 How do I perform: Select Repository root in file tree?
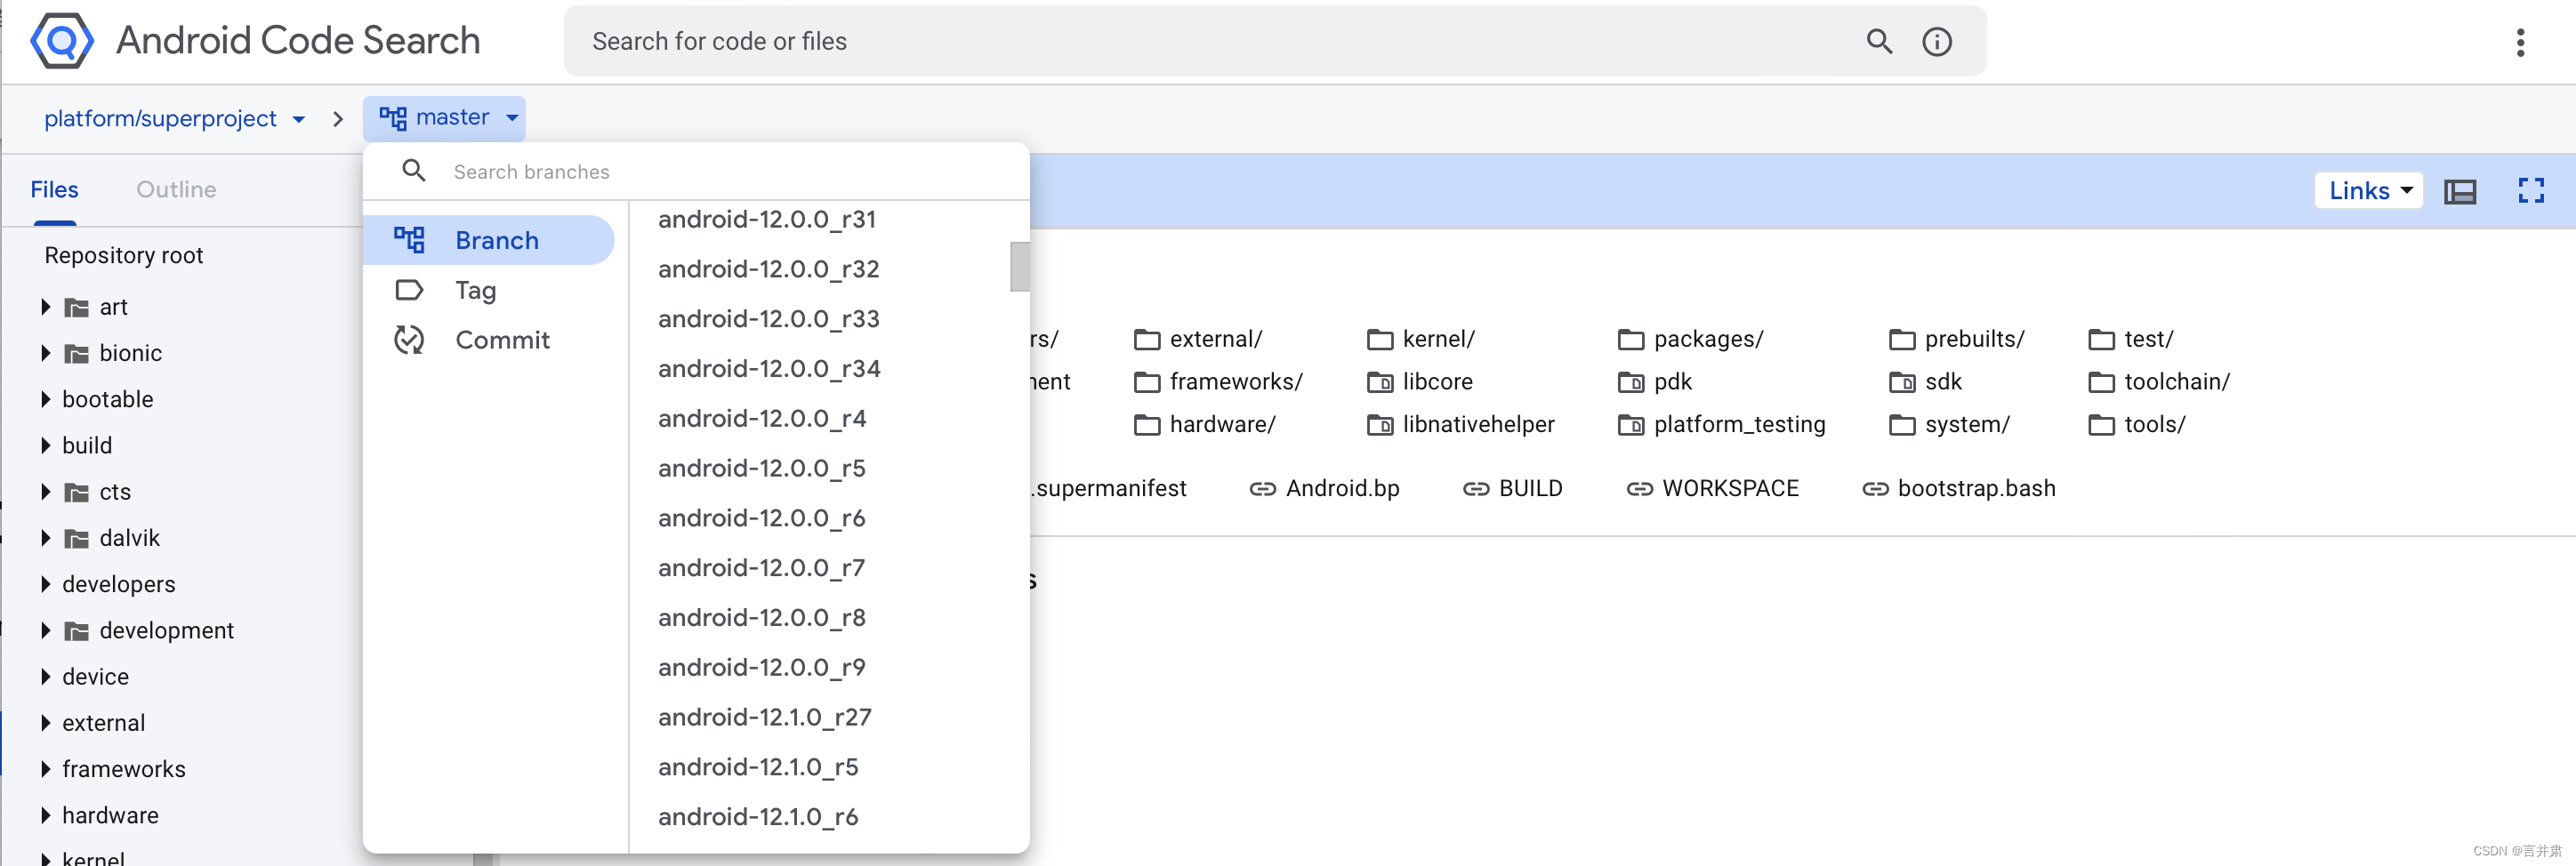point(124,256)
